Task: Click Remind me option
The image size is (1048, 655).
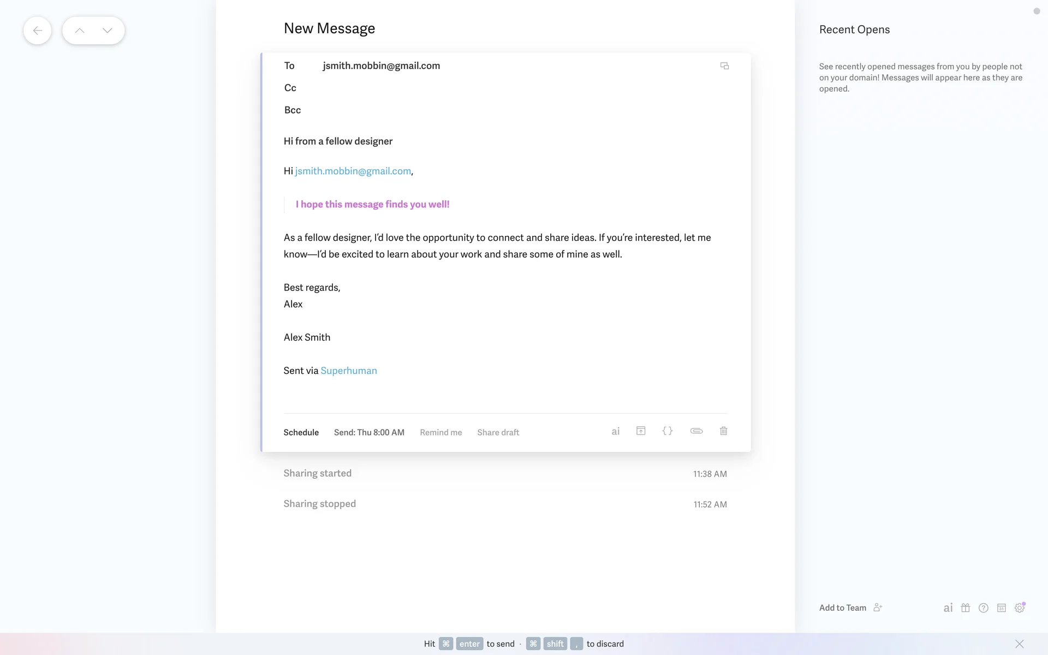Action: tap(440, 432)
